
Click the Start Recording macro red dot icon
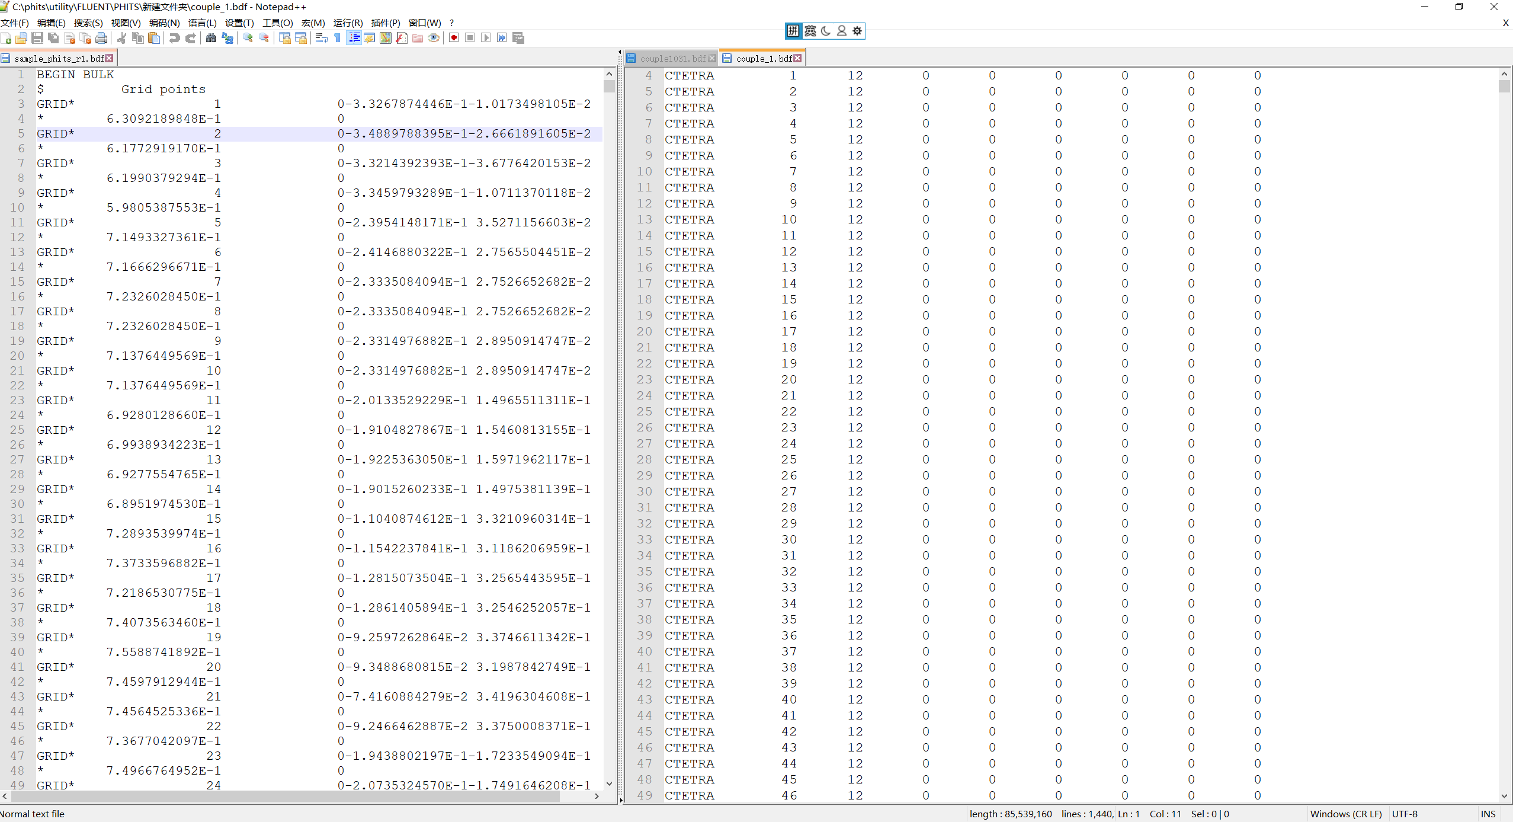tap(454, 38)
